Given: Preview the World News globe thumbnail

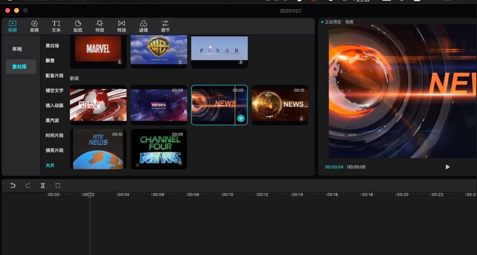Looking at the screenshot, I should click(x=98, y=105).
